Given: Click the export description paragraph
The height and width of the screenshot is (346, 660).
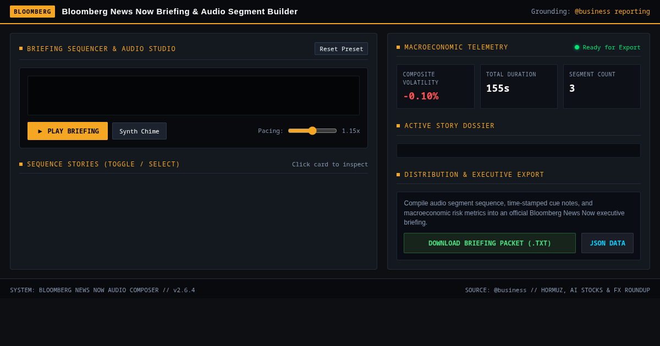Looking at the screenshot, I should [x=519, y=213].
